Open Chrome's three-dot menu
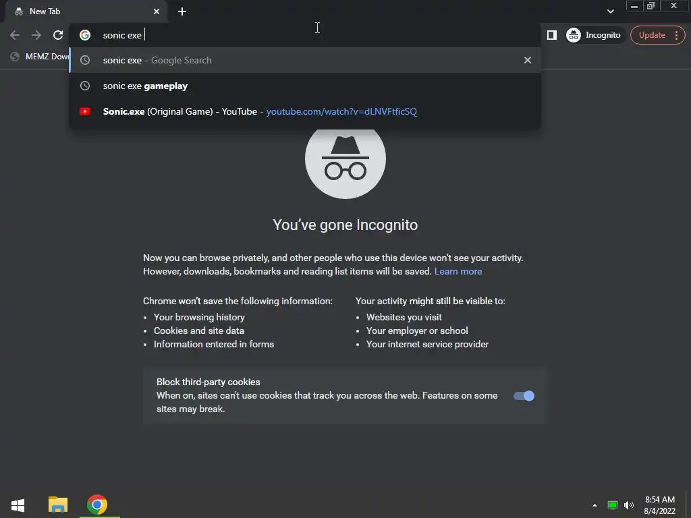Image resolution: width=691 pixels, height=518 pixels. point(676,35)
